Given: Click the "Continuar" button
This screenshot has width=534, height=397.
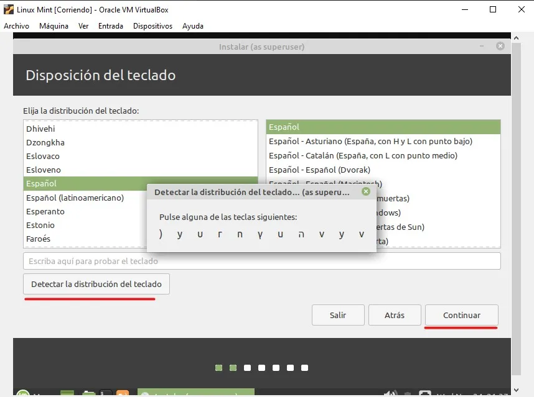Looking at the screenshot, I should 461,315.
